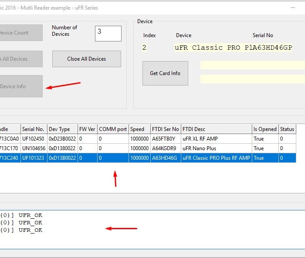Minimize the Multi Reader example window
Screen dimensions: 305x258
[293, 8]
